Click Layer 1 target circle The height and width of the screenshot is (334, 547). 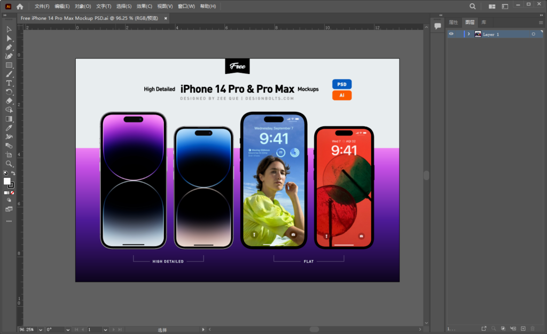click(x=534, y=34)
